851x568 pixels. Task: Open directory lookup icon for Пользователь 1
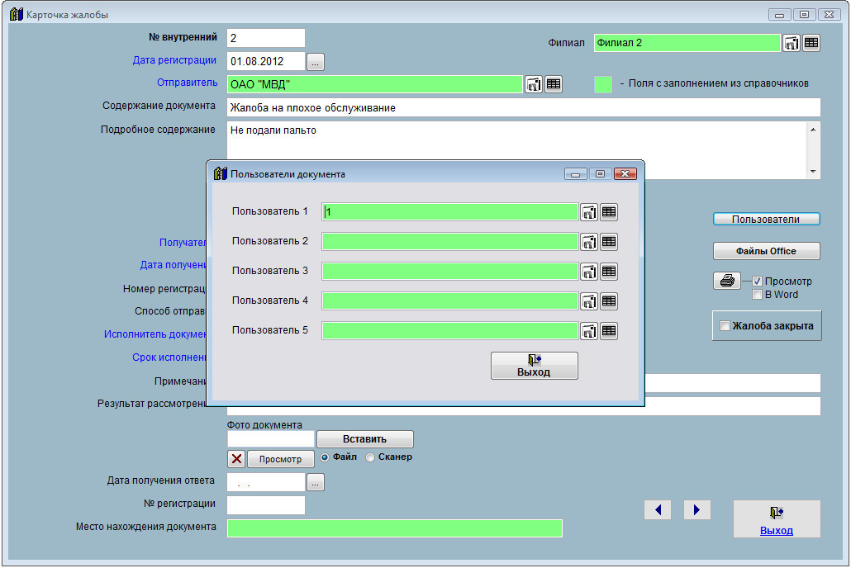589,212
